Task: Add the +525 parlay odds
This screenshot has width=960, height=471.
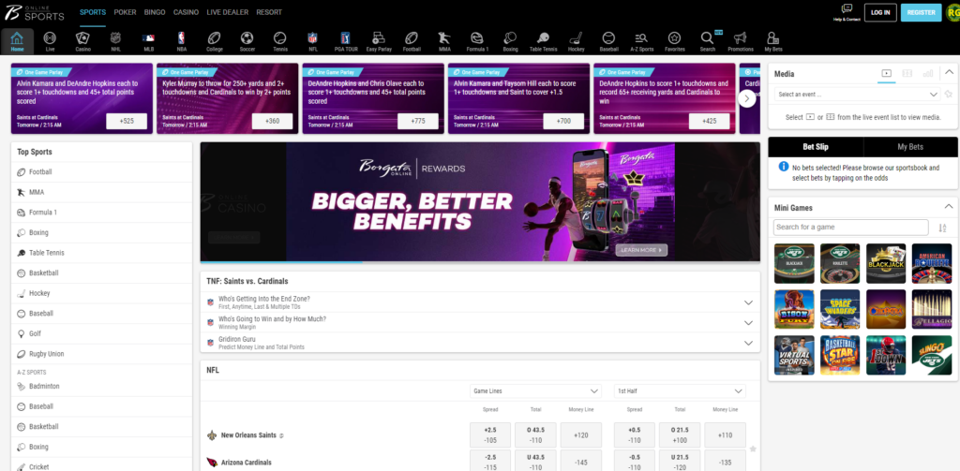Action: [x=127, y=121]
